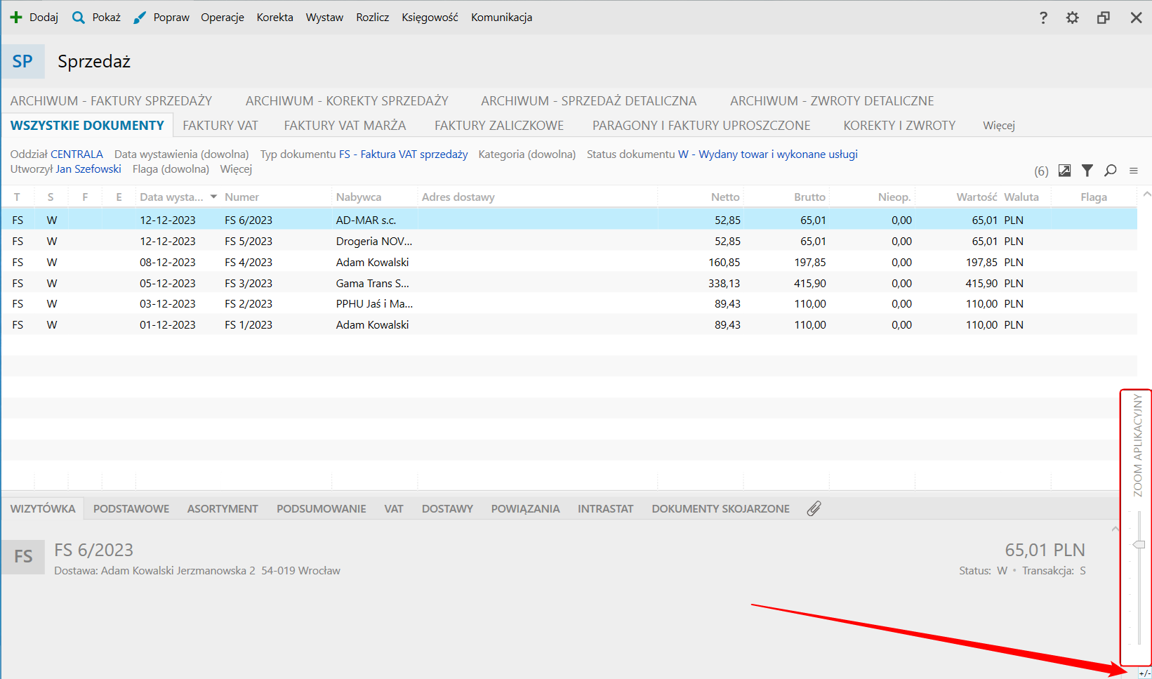
Task: Change Kategoria (dowolna) filter
Action: click(x=527, y=154)
